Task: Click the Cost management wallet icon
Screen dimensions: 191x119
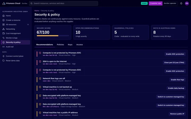Action: 3,33
